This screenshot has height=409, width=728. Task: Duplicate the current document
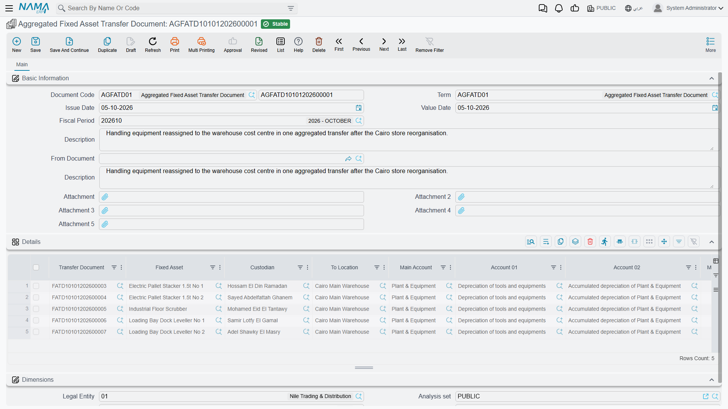tap(107, 44)
